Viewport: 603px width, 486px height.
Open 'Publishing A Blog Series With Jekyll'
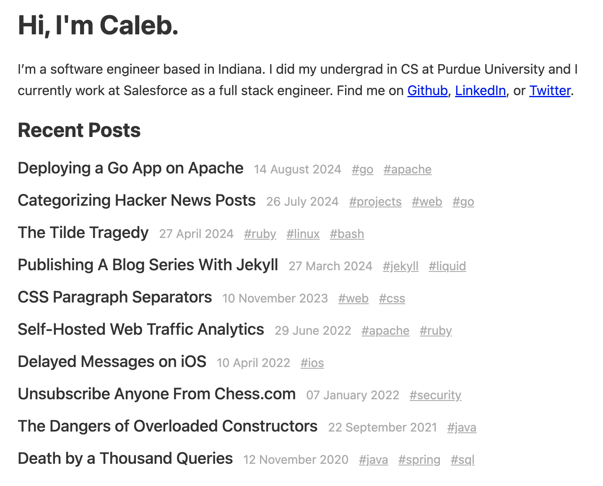click(148, 265)
